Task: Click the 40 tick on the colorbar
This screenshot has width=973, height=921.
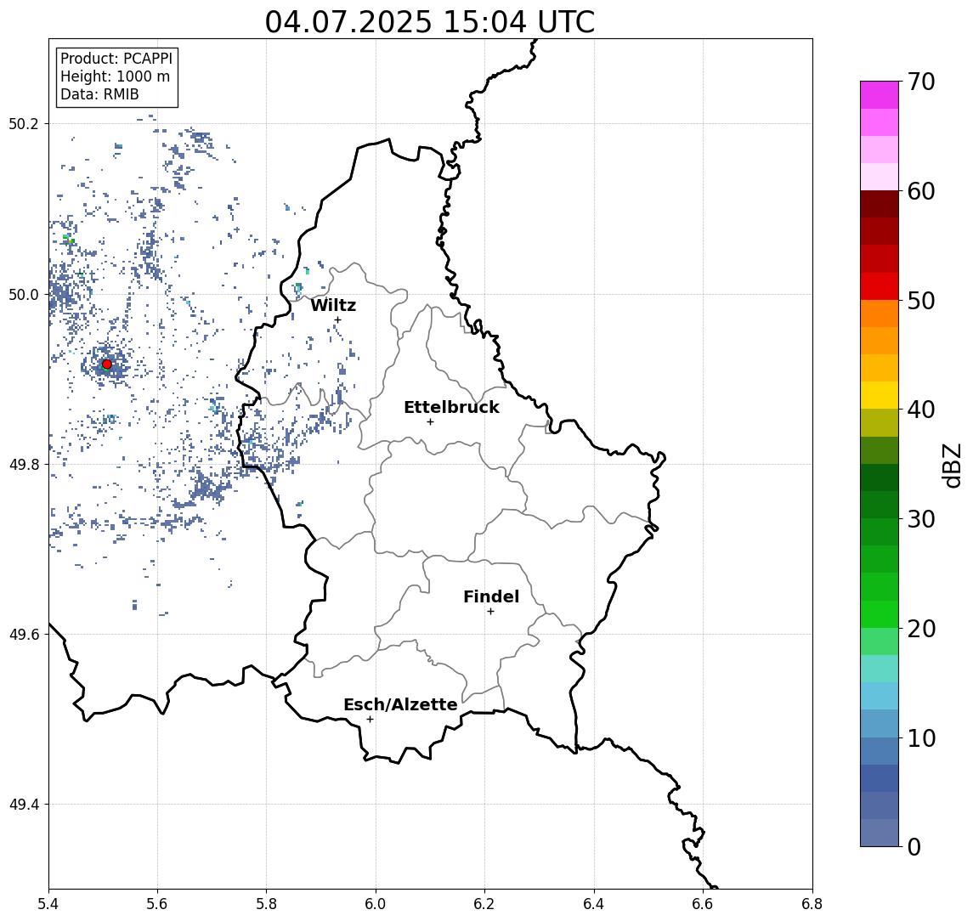Action: [x=920, y=410]
